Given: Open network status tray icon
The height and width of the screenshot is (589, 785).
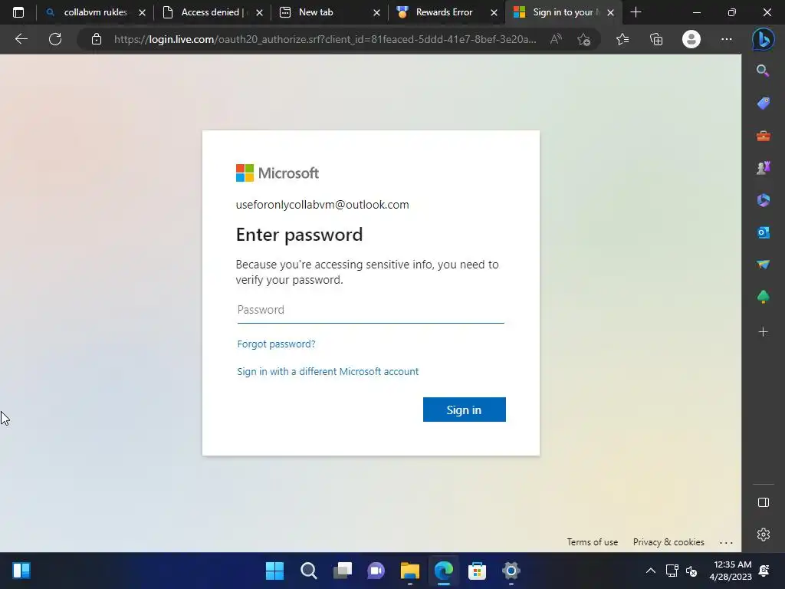Looking at the screenshot, I should (672, 571).
